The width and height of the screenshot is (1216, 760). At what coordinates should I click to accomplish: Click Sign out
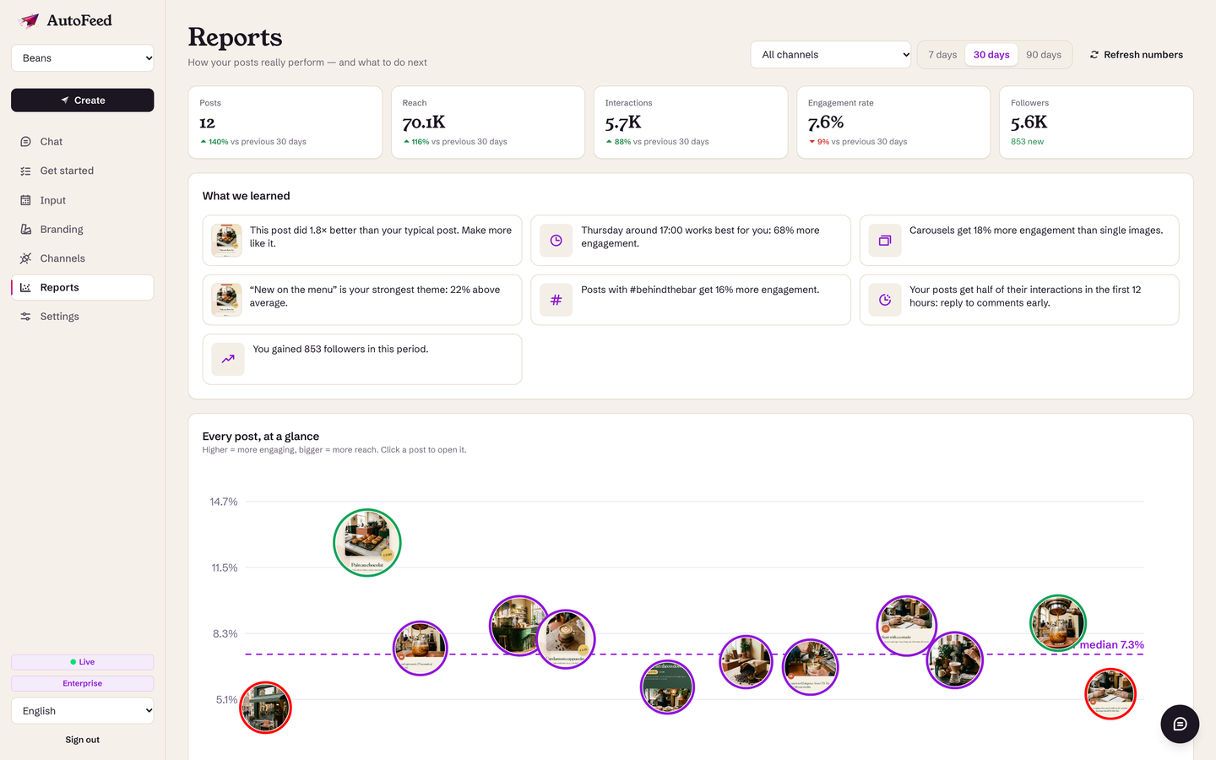pyautogui.click(x=83, y=740)
